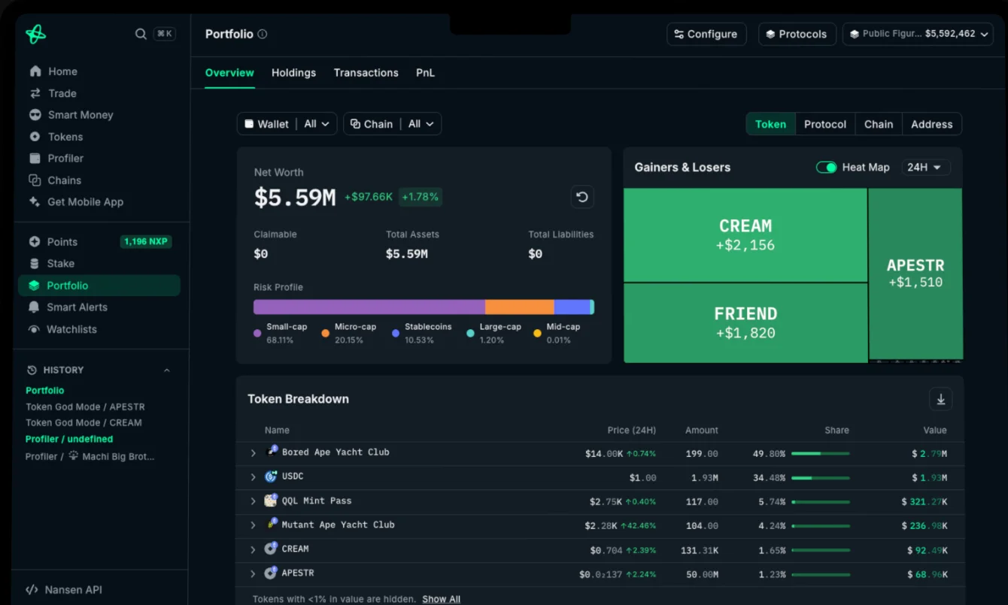Expand the CREAM token row
This screenshot has width=1008, height=605.
(x=254, y=549)
